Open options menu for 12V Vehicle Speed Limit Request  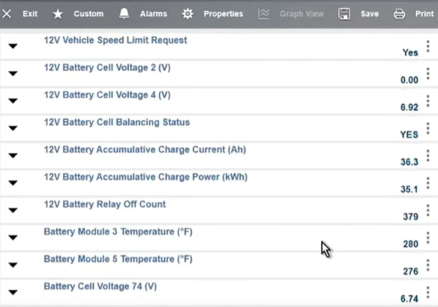(x=428, y=46)
